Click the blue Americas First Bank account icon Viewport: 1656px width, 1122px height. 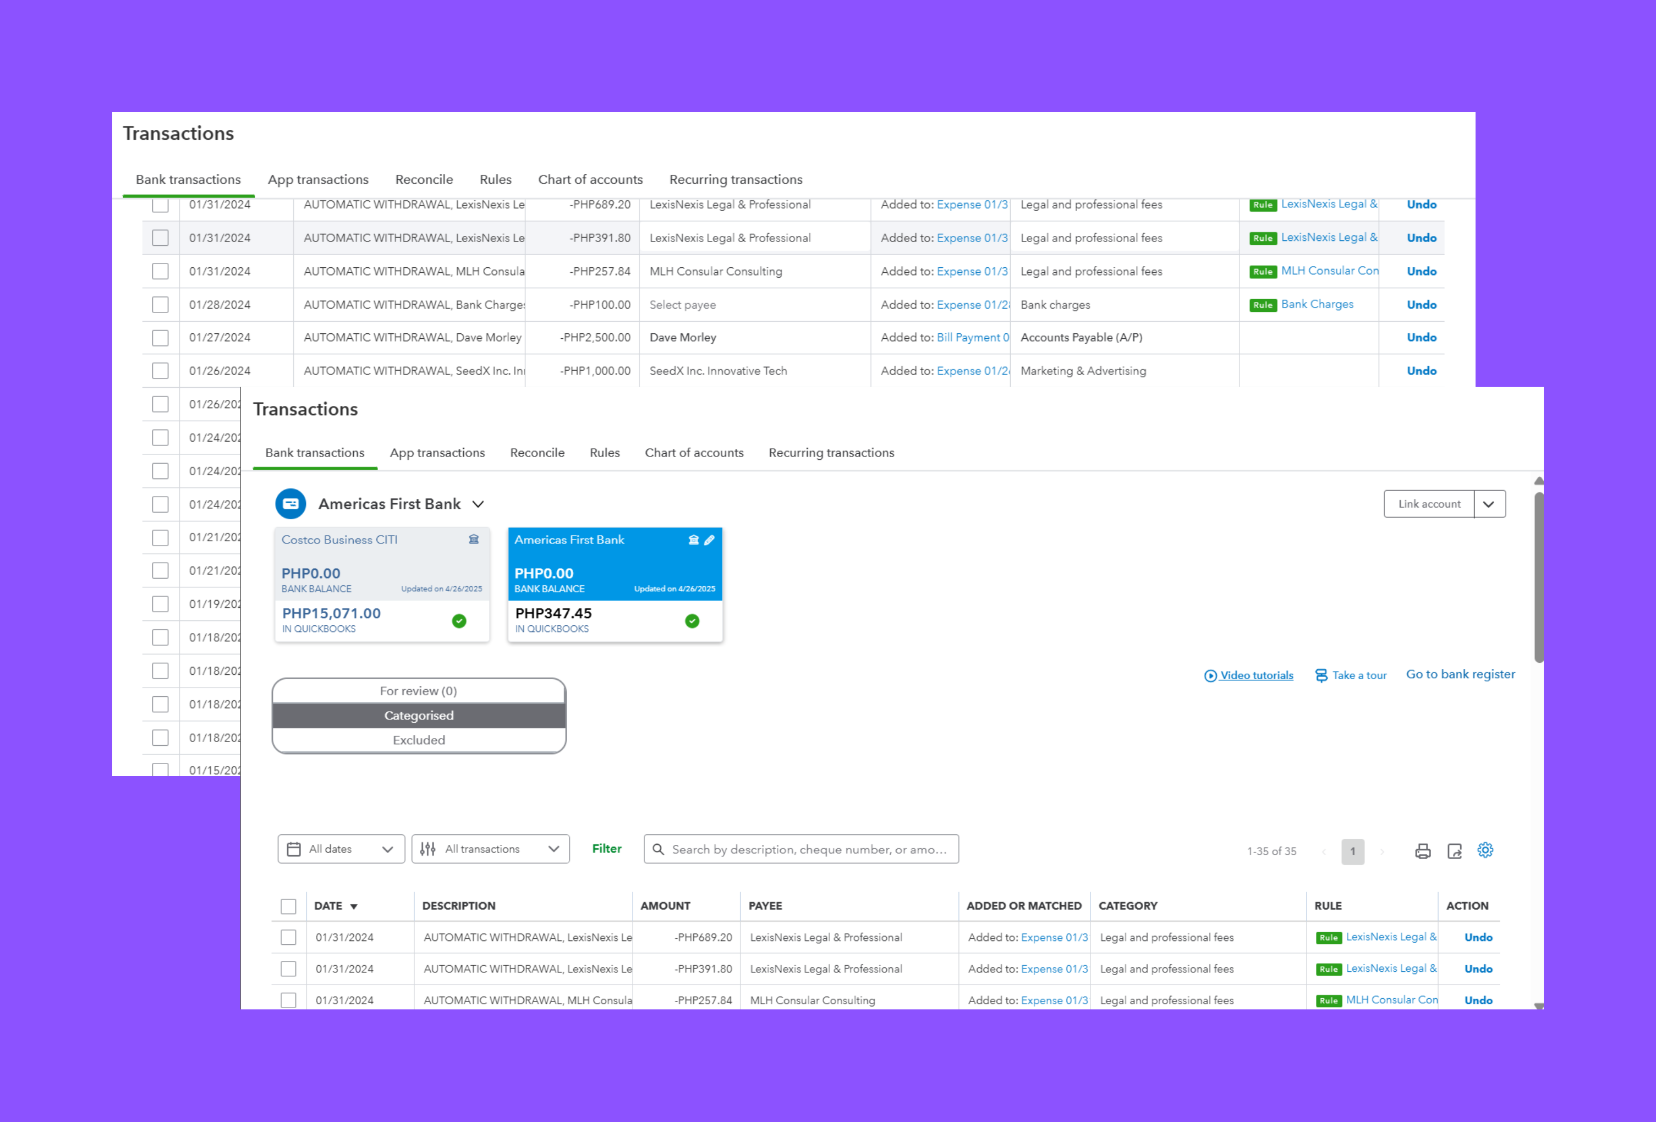(290, 504)
